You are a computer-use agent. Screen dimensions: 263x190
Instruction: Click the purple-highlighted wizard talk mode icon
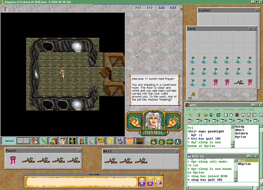[x=142, y=182]
